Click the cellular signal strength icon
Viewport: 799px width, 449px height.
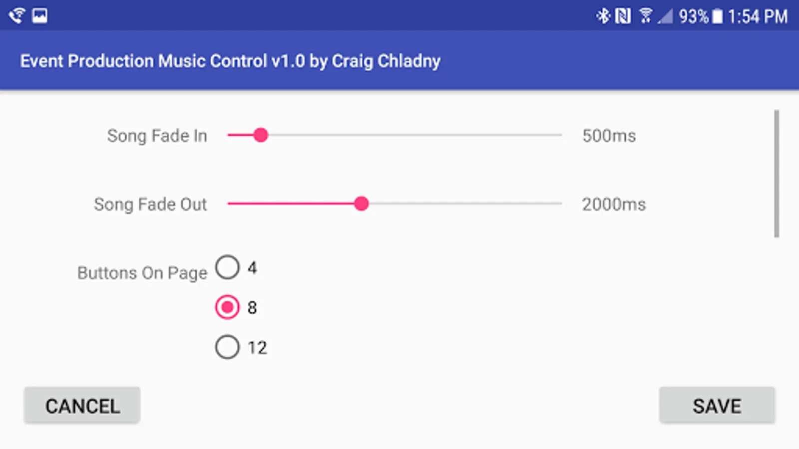(665, 16)
